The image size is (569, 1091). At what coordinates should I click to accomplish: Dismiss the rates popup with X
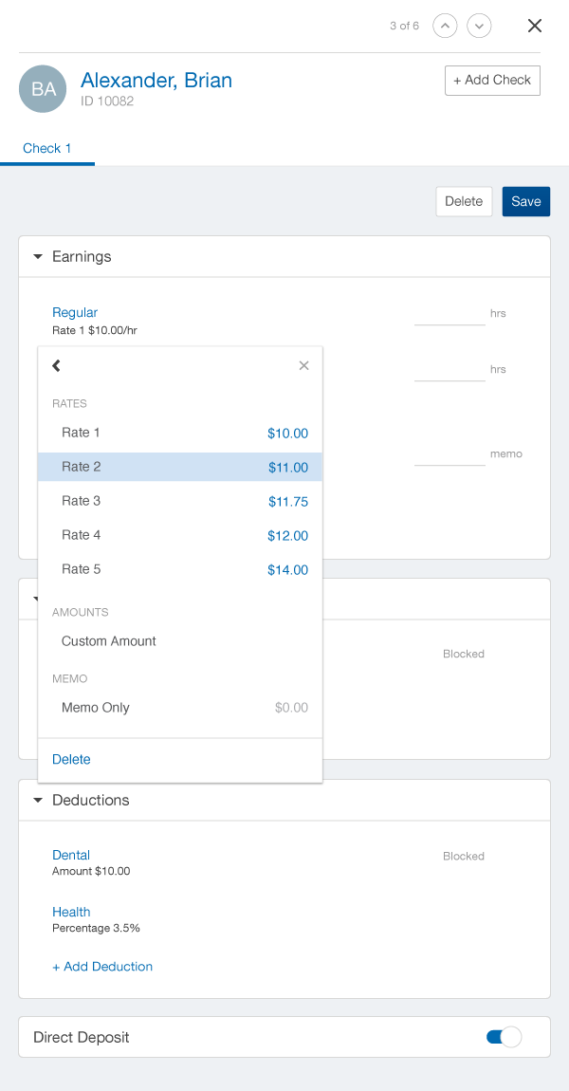point(303,365)
